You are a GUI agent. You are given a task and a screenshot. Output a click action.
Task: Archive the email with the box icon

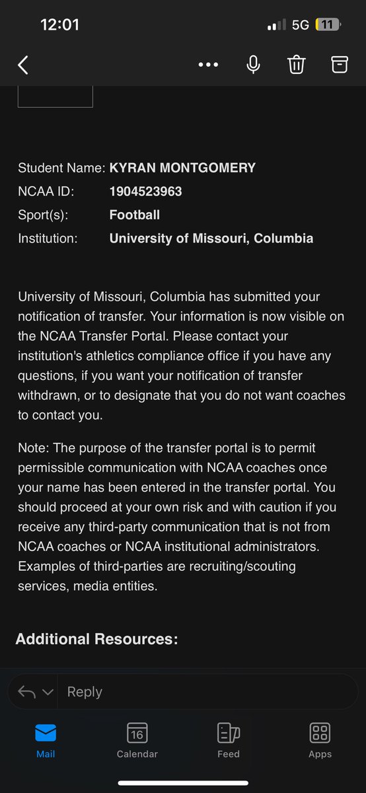click(339, 64)
